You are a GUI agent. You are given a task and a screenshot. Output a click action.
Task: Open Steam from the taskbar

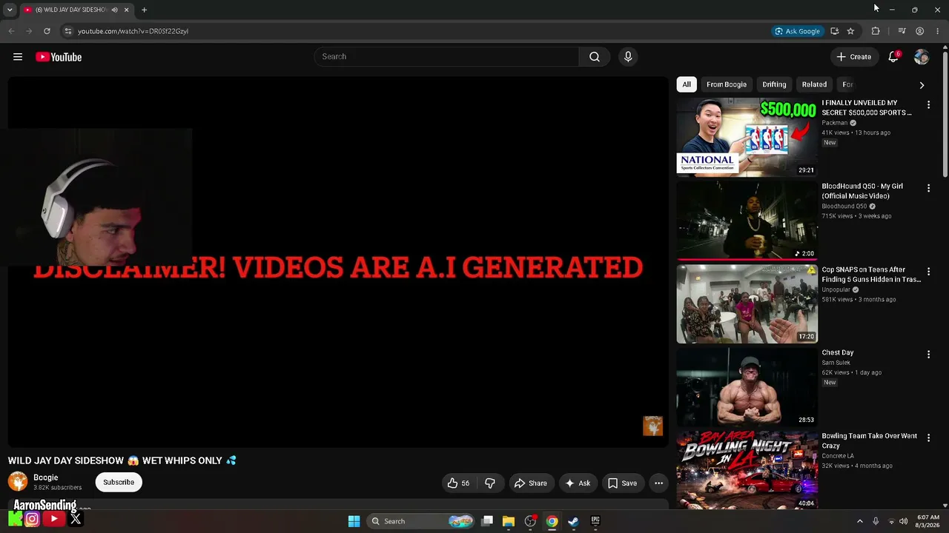573,521
